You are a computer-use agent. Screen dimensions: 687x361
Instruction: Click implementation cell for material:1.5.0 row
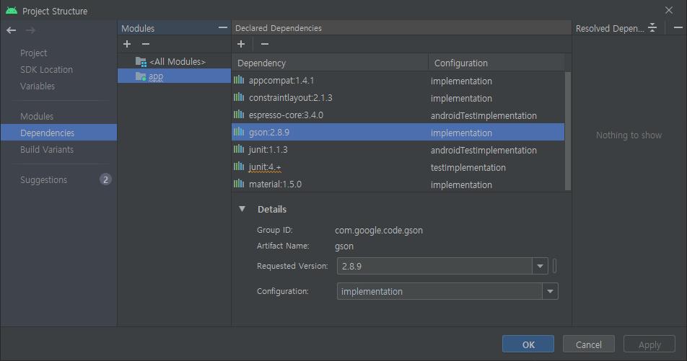tap(461, 184)
